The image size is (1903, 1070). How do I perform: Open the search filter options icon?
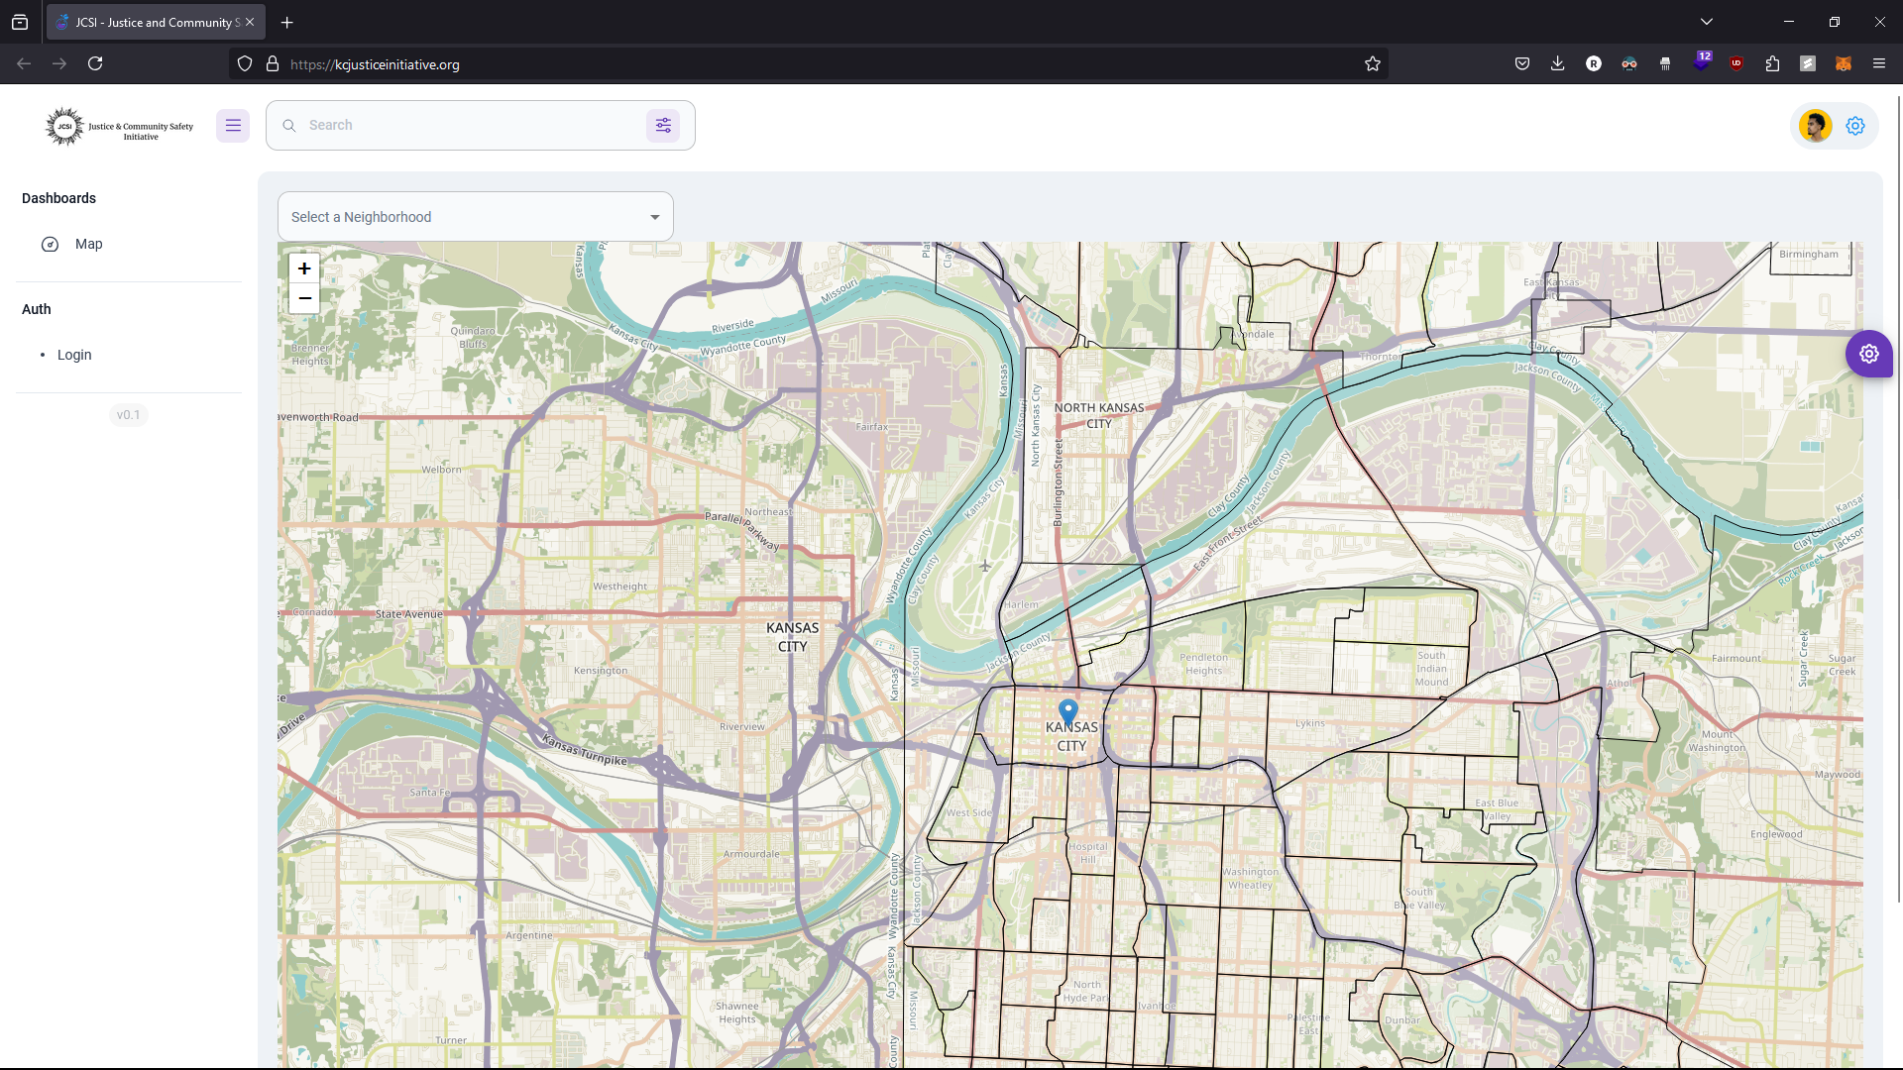pyautogui.click(x=663, y=126)
